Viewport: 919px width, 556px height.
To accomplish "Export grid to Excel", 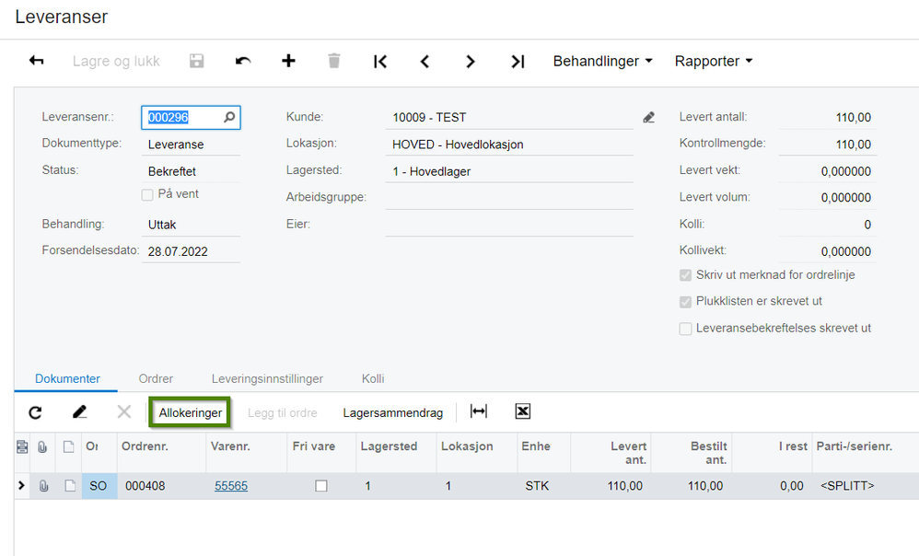I will pos(523,411).
